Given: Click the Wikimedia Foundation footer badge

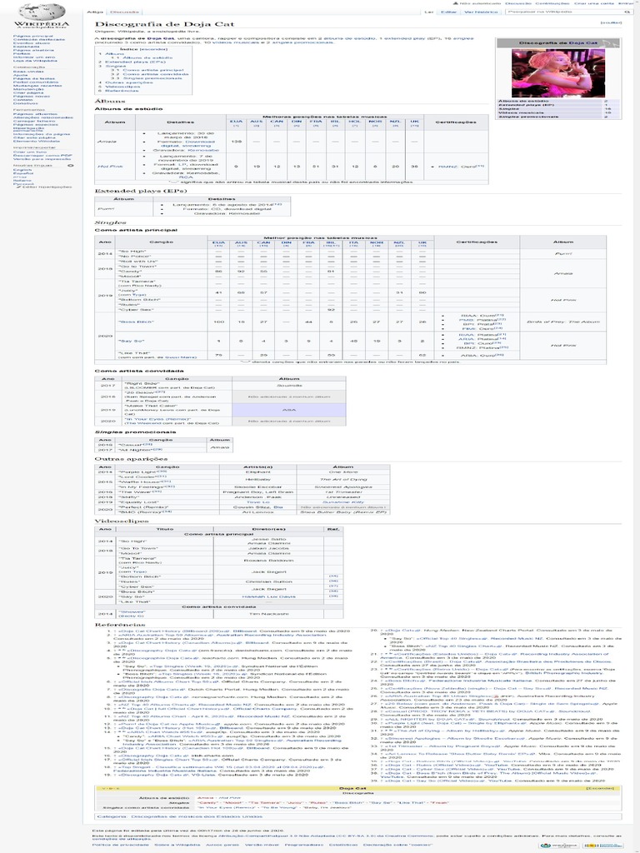Looking at the screenshot, I should tap(559, 846).
